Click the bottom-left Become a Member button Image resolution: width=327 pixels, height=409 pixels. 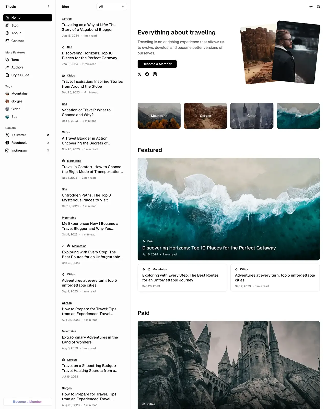[x=28, y=402]
